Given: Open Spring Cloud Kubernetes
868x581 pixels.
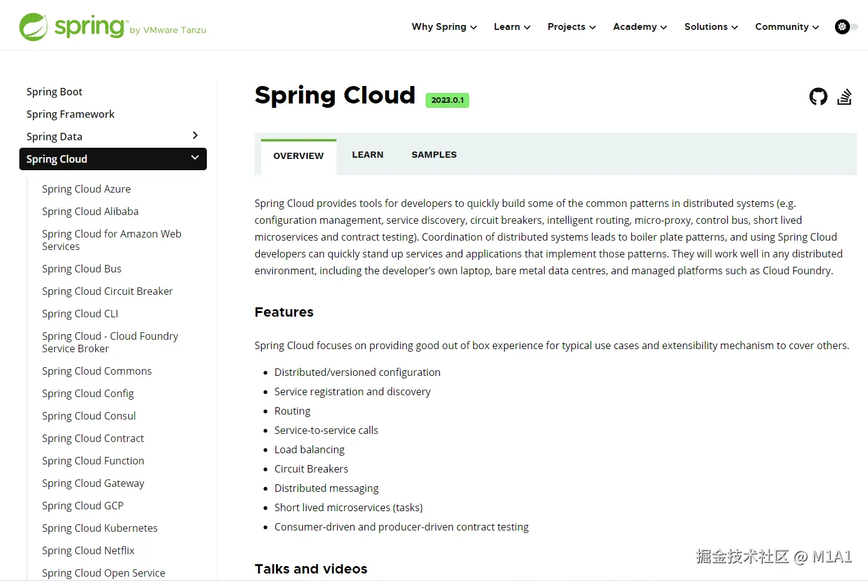Looking at the screenshot, I should point(100,528).
